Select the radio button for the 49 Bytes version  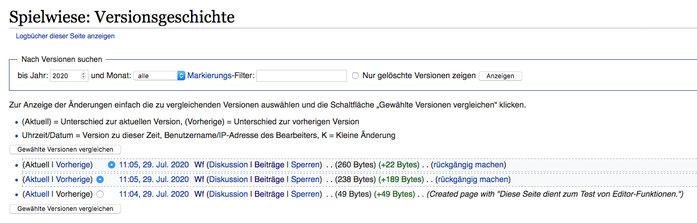coord(100,194)
